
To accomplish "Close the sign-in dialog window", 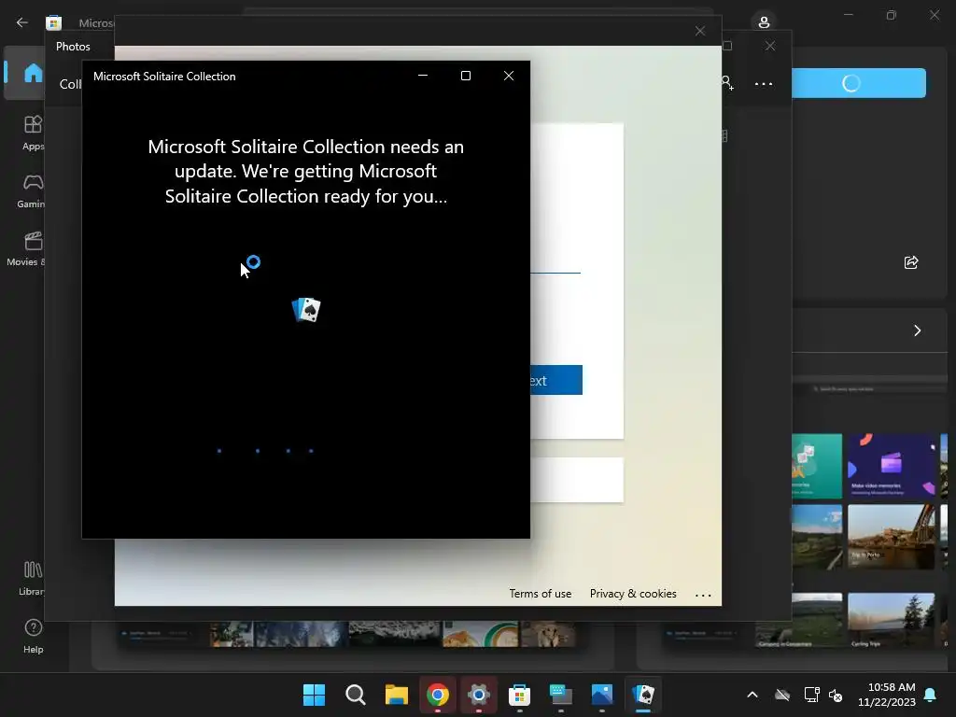I will tap(700, 31).
